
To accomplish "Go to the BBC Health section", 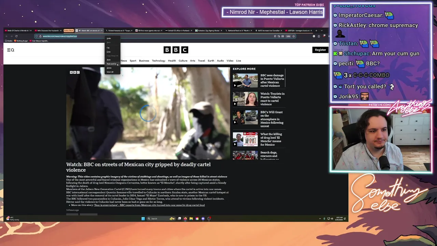I will (x=172, y=61).
